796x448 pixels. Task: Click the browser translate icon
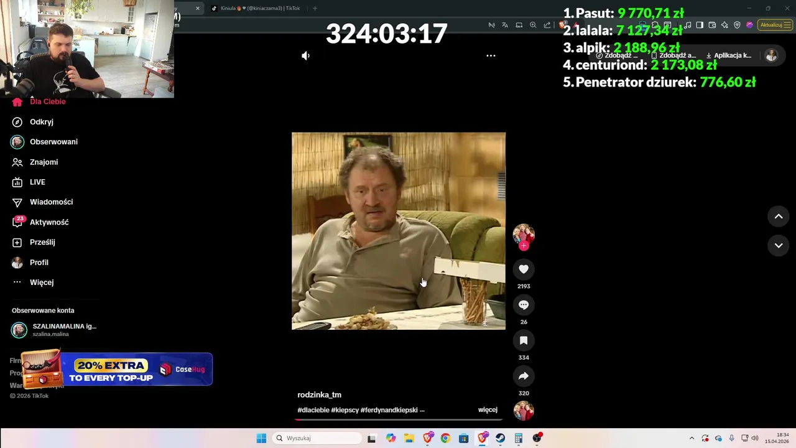coord(505,25)
